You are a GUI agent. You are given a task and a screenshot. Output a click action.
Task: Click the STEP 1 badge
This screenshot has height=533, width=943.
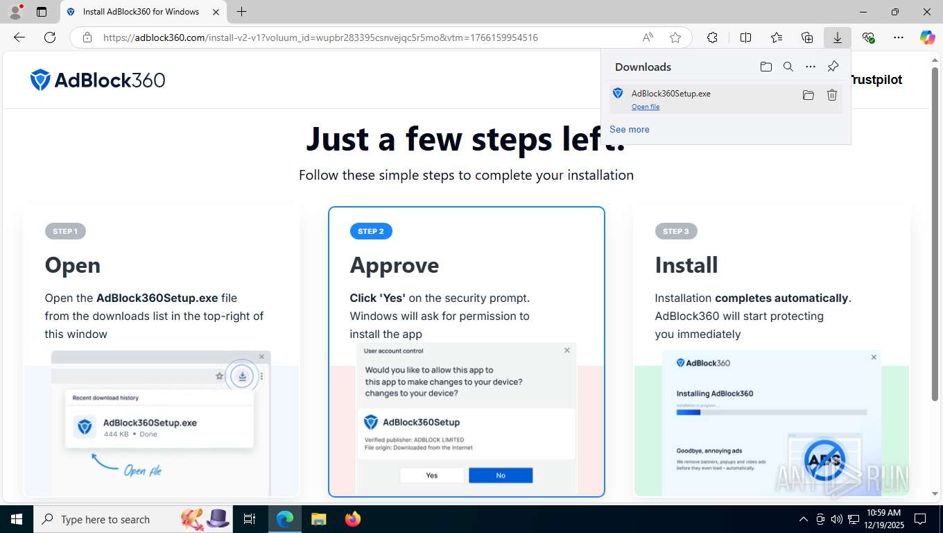coord(65,231)
